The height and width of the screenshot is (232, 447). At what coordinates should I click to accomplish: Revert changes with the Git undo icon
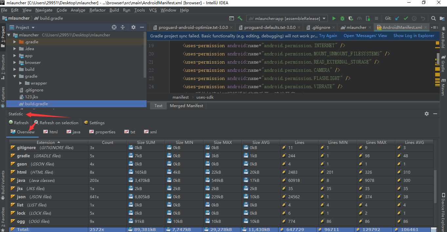click(x=423, y=18)
